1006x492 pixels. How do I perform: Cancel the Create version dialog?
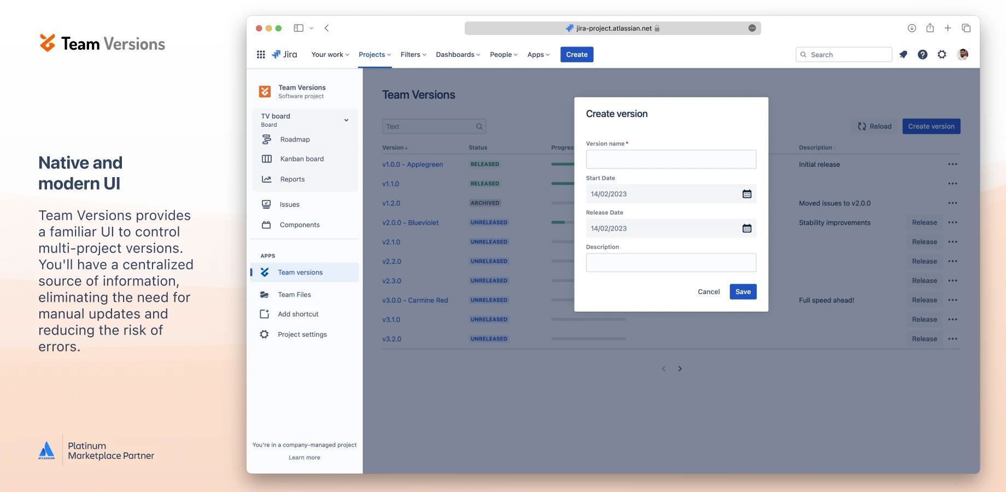coord(709,292)
